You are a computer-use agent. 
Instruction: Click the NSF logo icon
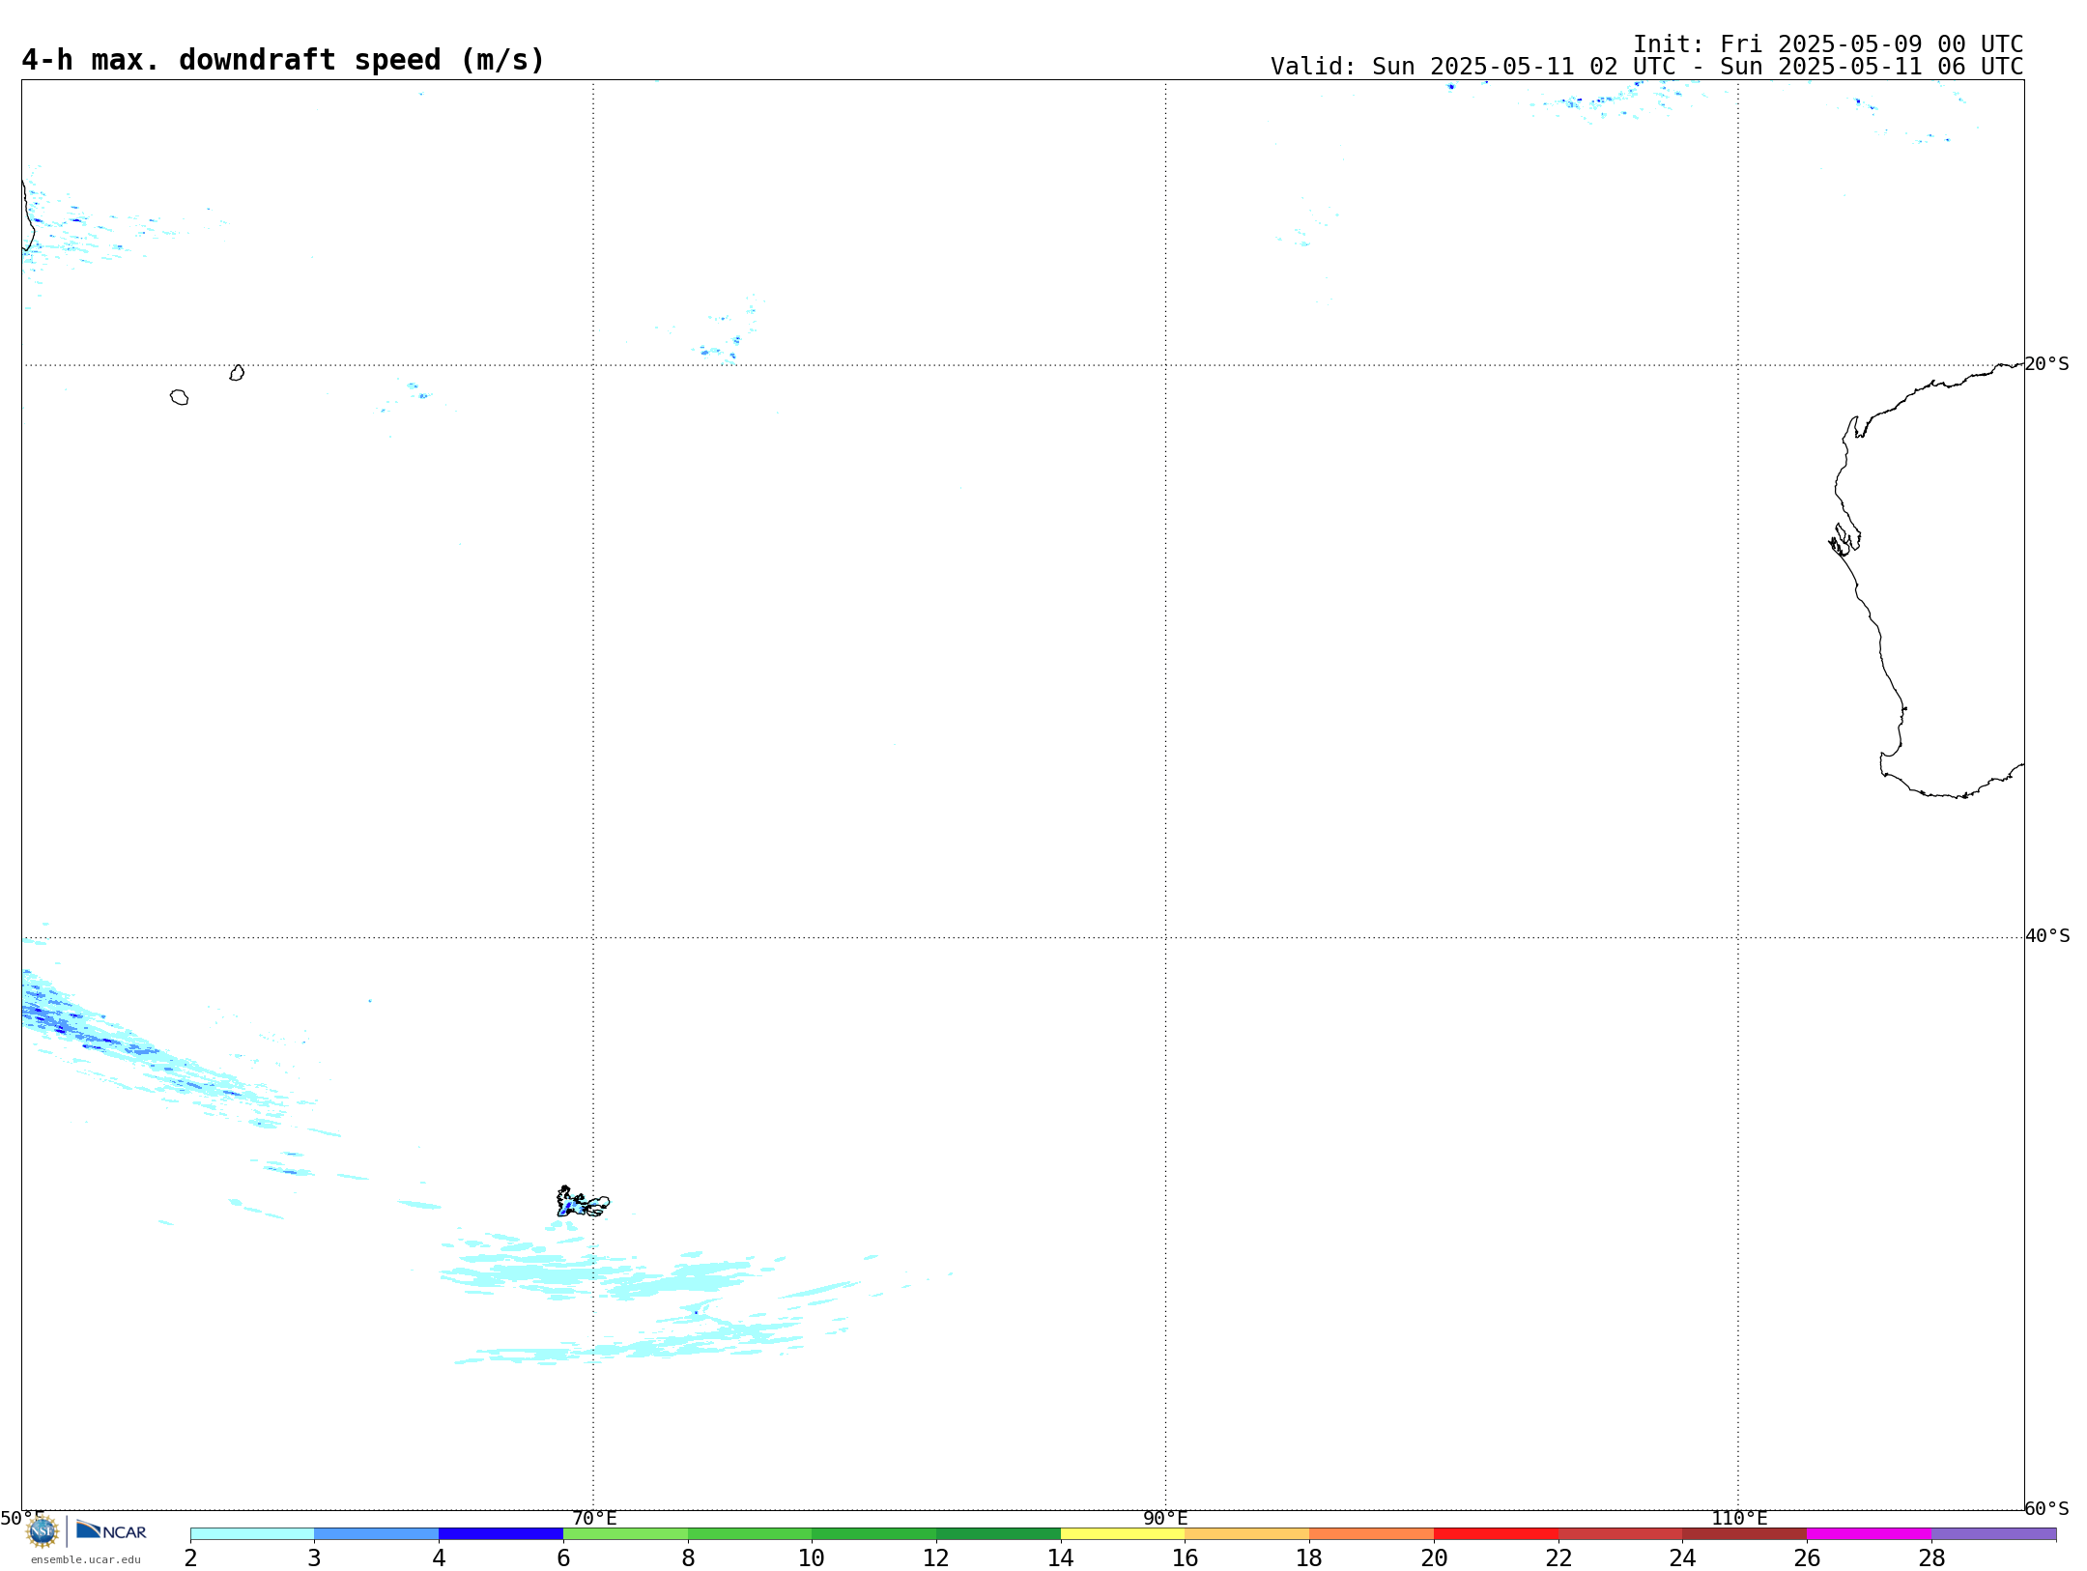pos(43,1531)
